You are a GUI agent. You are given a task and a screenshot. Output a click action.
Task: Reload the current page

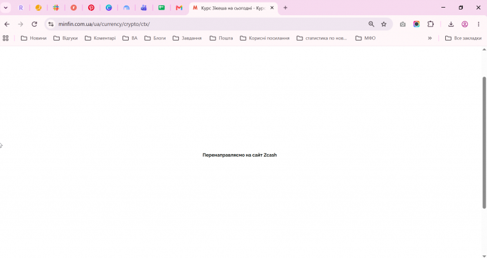[34, 24]
